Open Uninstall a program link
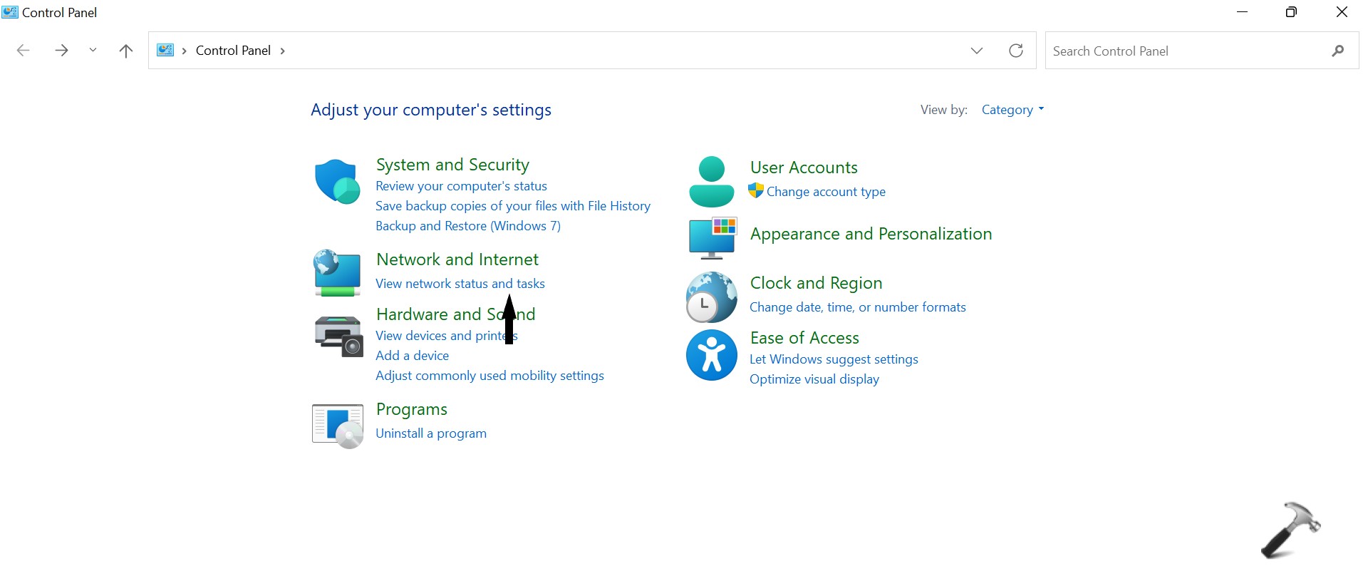Viewport: 1368px width, 576px height. (x=430, y=433)
